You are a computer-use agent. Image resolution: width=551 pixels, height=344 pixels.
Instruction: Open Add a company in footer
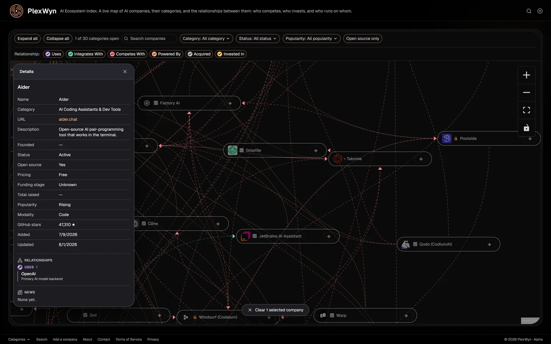tap(65, 339)
